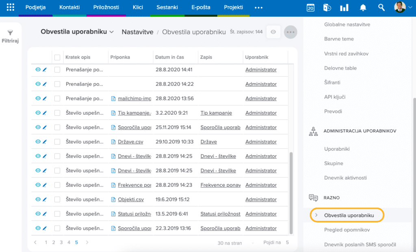Expand more modules with top bar ellipsis
Viewport: 416px width, 252px height.
click(258, 7)
